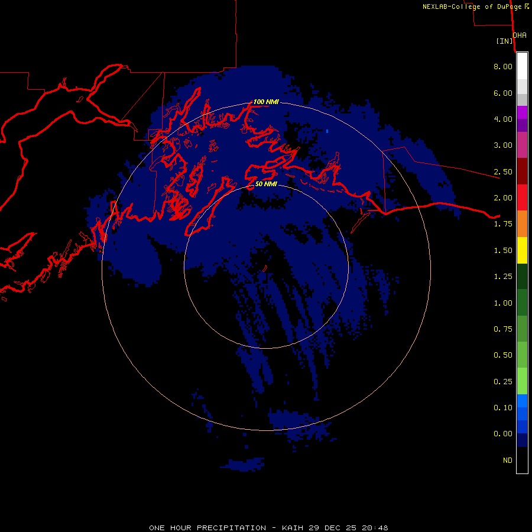Viewport: 532px width, 532px height.
Task: Select the yellow swatch in the color scale
Action: click(522, 250)
